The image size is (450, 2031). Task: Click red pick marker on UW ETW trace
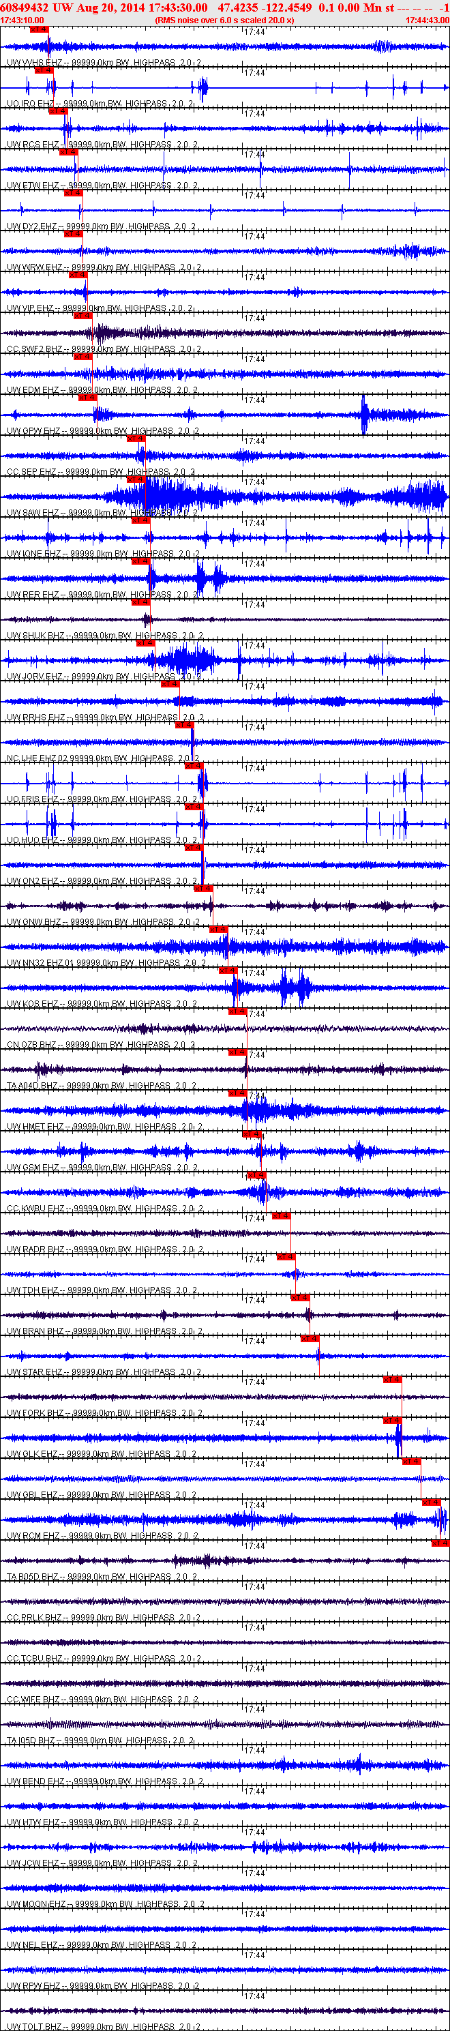(x=69, y=152)
